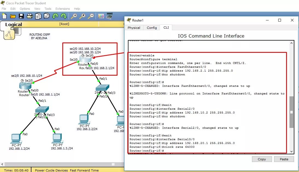Select the left 2960 switch under Fa0/1

click(42, 109)
